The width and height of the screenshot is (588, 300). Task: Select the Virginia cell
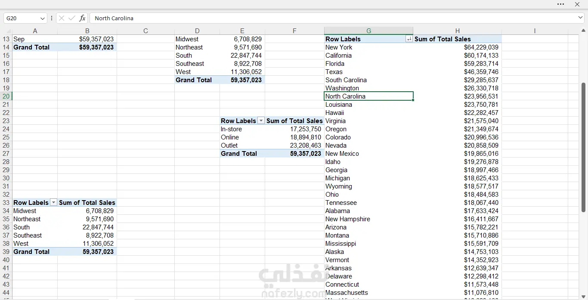point(368,121)
